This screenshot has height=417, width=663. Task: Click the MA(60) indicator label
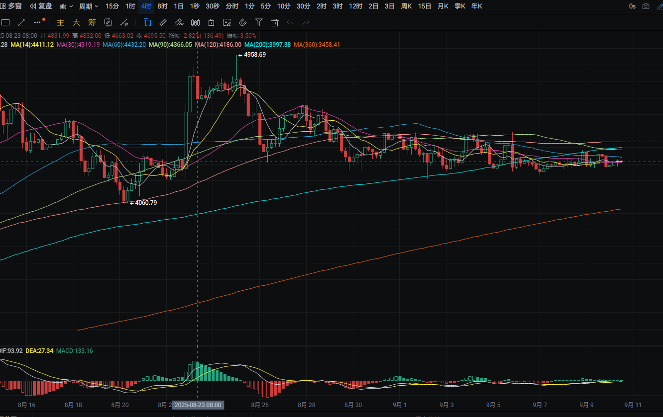pyautogui.click(x=124, y=45)
